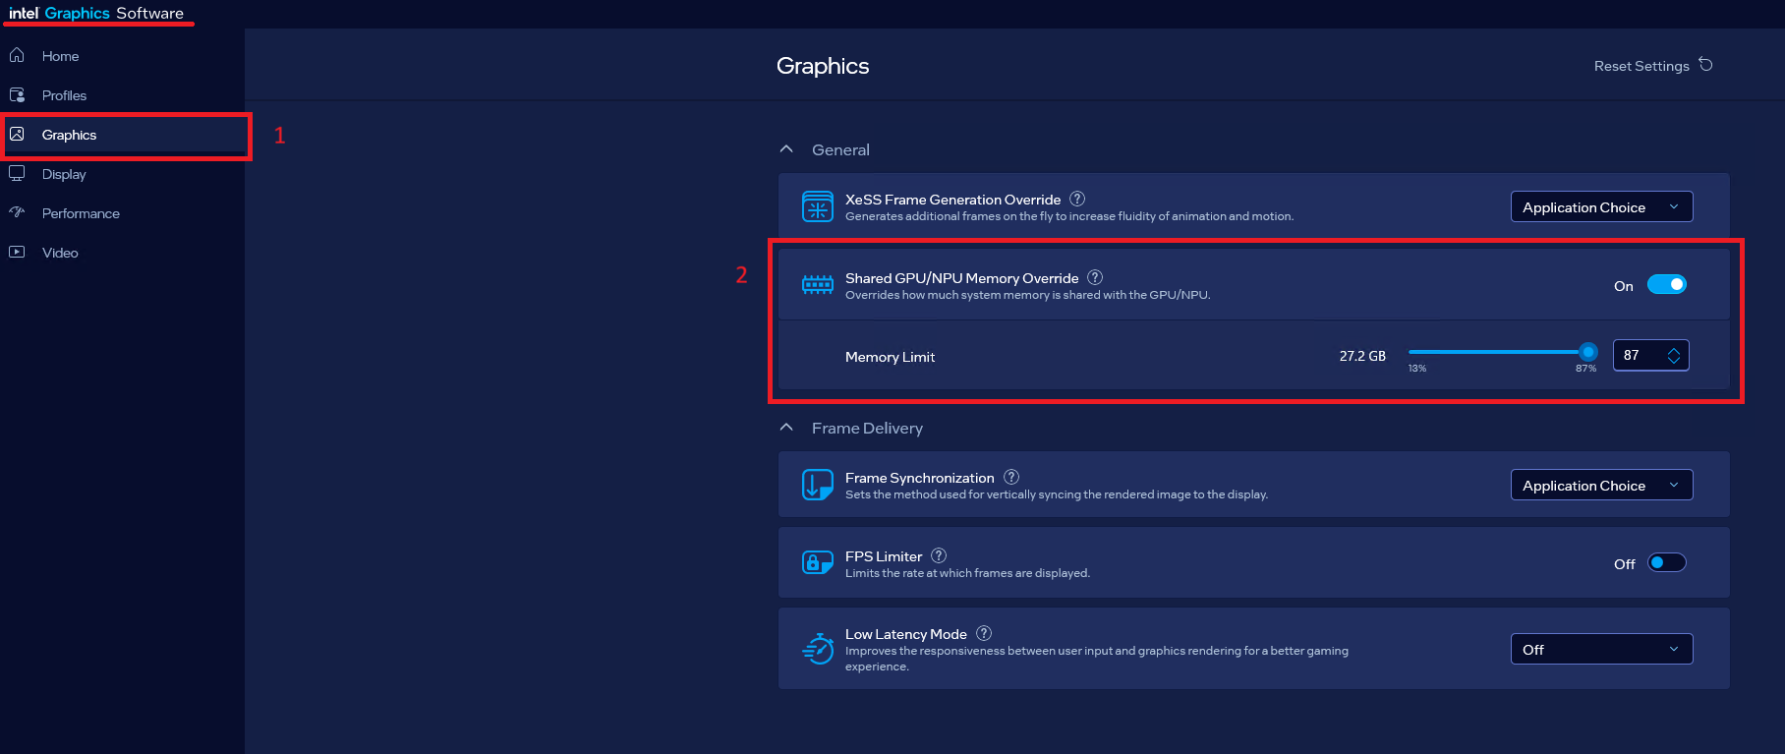Click the Frame Delivery section title
This screenshot has height=754, width=1785.
[867, 428]
